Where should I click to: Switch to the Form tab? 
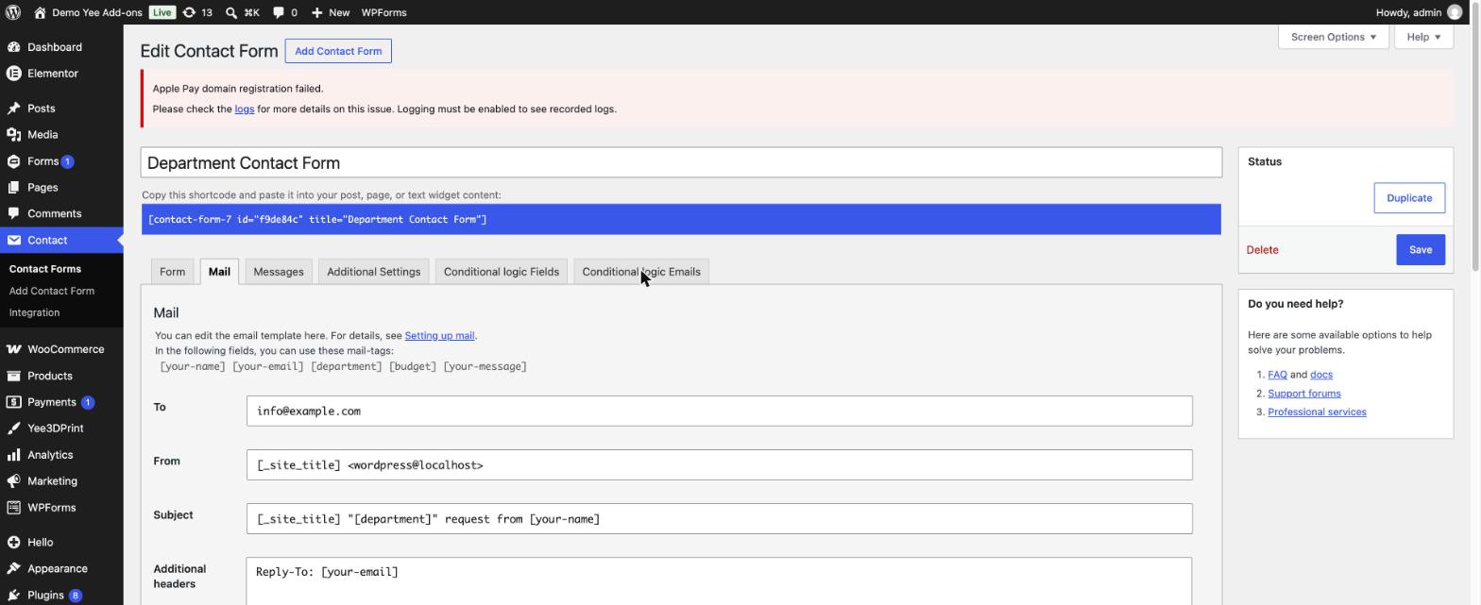172,272
